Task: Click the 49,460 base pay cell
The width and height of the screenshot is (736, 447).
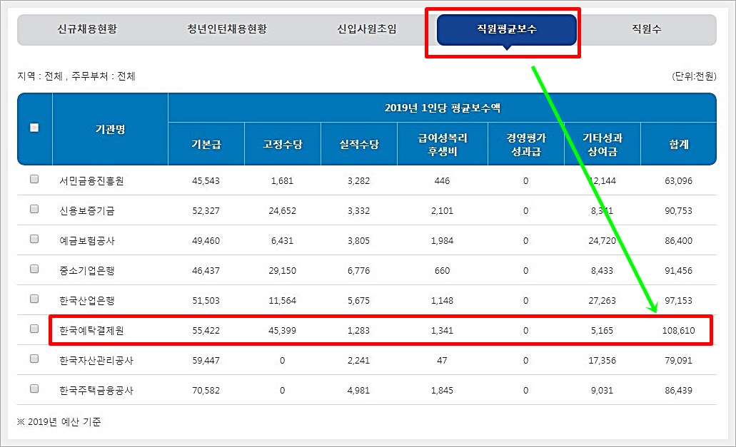Action: point(206,241)
